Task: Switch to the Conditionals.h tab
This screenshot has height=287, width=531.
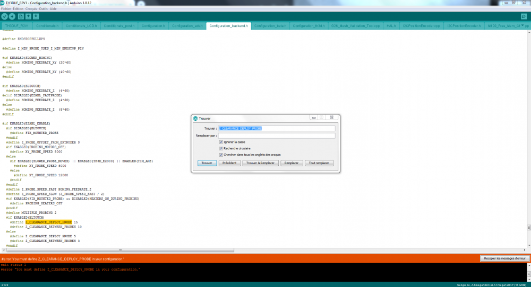Action: coord(47,25)
